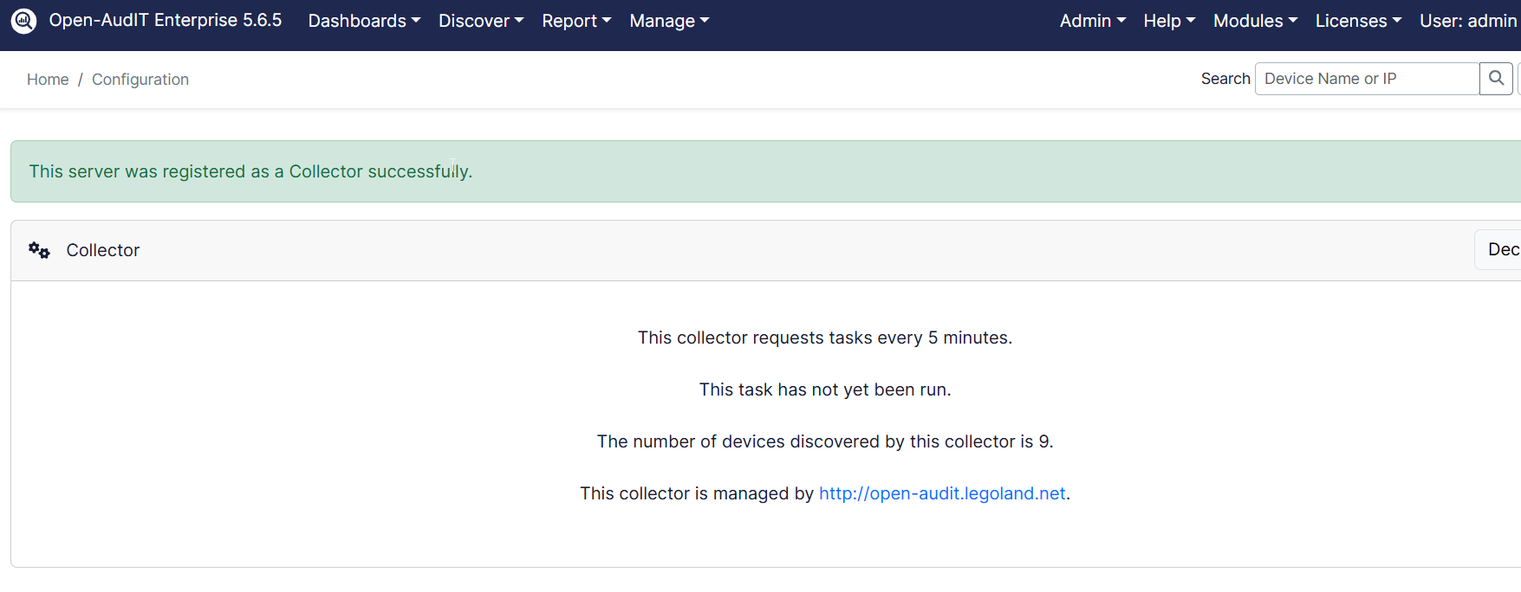Click Open-AudIT Enterprise 5.6.5 title
Image resolution: width=1521 pixels, height=592 pixels.
[166, 21]
